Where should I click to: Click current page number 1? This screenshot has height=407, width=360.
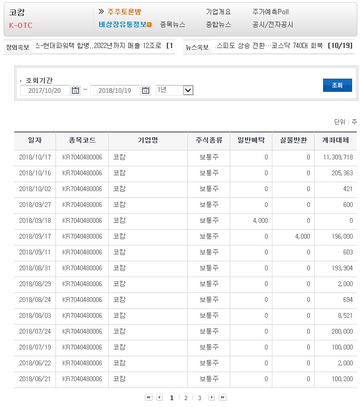pyautogui.click(x=172, y=397)
